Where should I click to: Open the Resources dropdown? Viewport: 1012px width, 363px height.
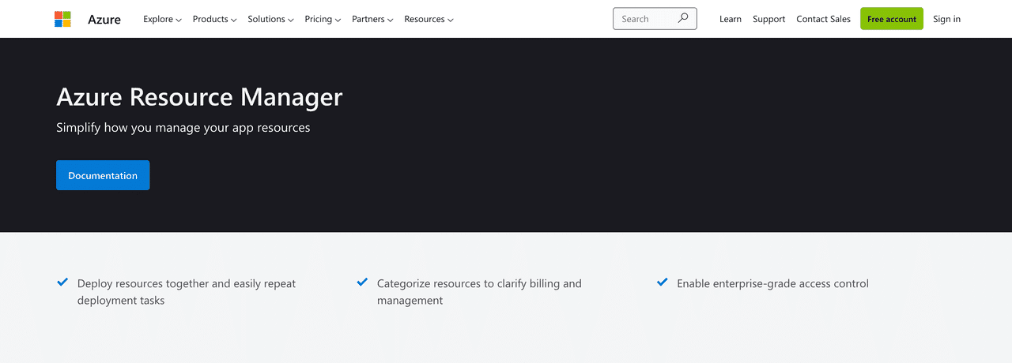(x=429, y=19)
